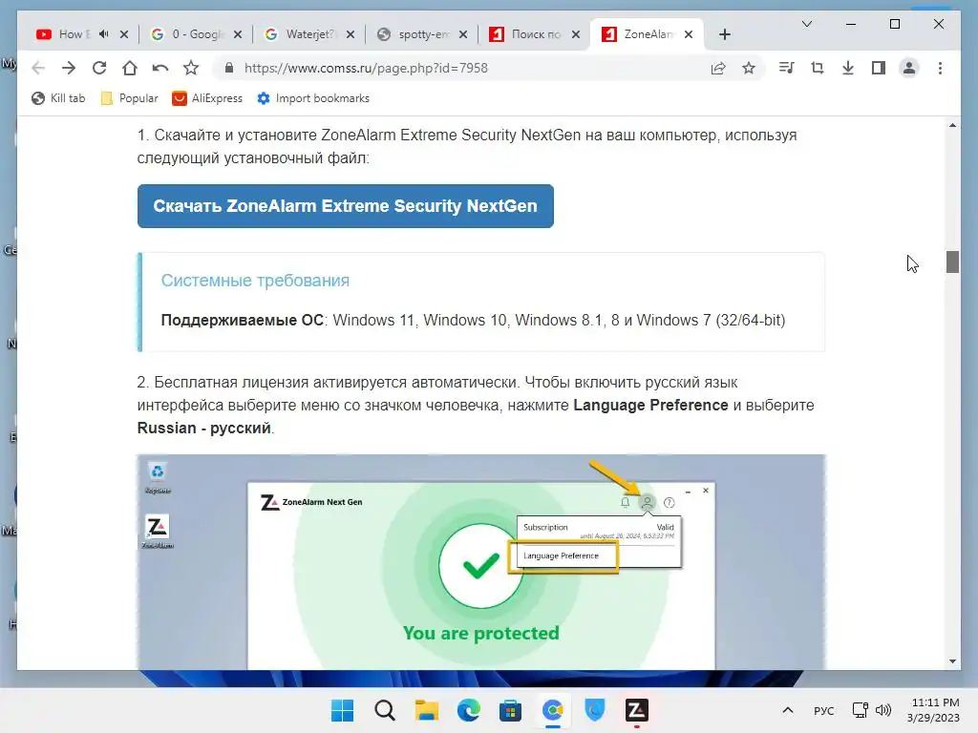
Task: Open the profile avatar menu
Action: [909, 68]
